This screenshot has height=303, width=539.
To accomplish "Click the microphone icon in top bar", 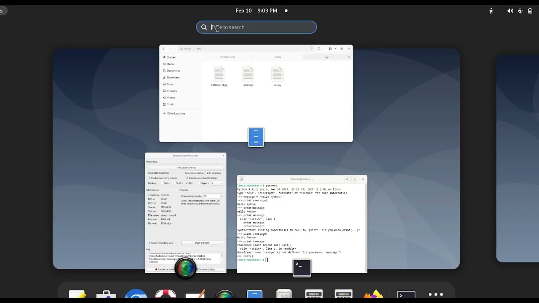I will [520, 11].
